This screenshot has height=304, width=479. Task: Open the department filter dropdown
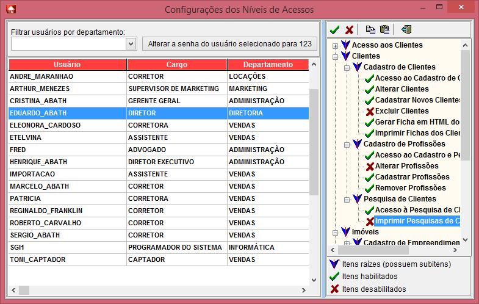131,44
